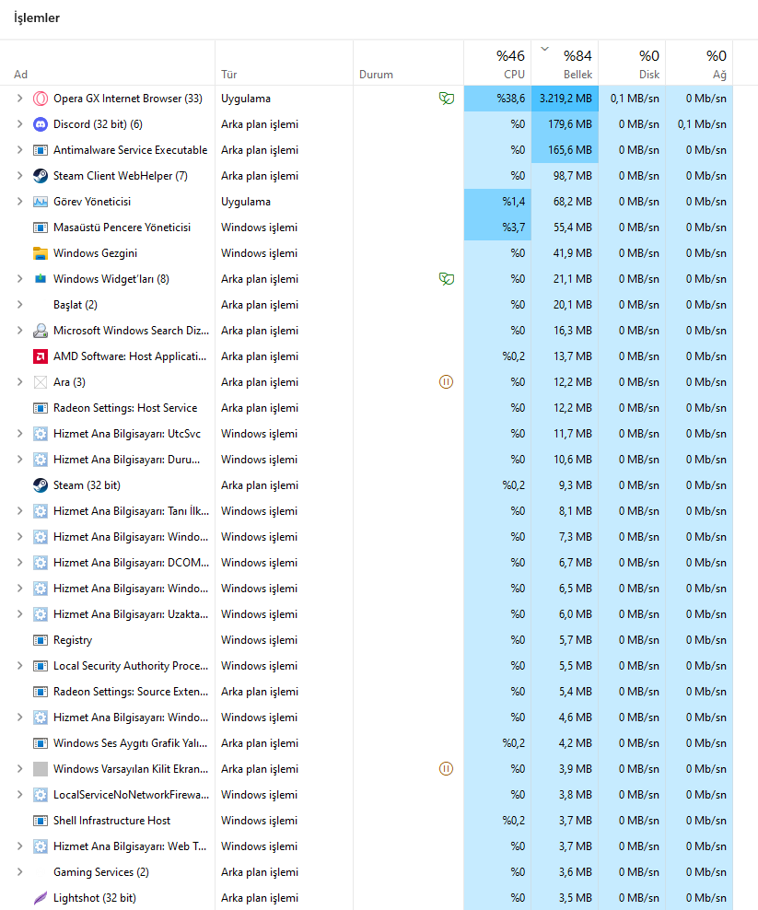
Task: Click the AMD Software red icon
Action: 40,356
